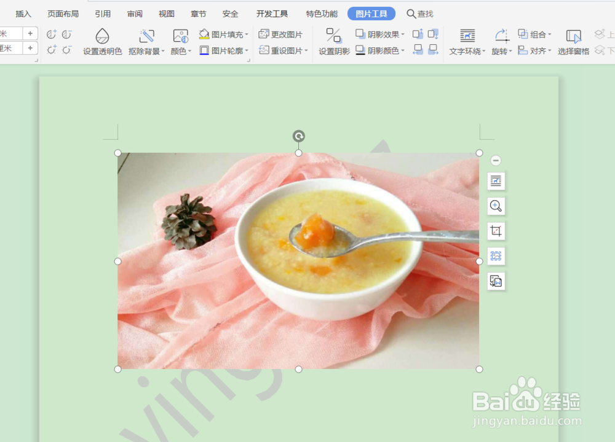This screenshot has height=442, width=615.
Task: Switch to 视图 View tab
Action: pos(167,14)
